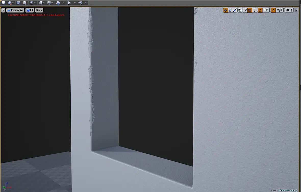Open the Perspective view type menu
Image resolution: width=301 pixels, height=192 pixels.
tap(15, 10)
